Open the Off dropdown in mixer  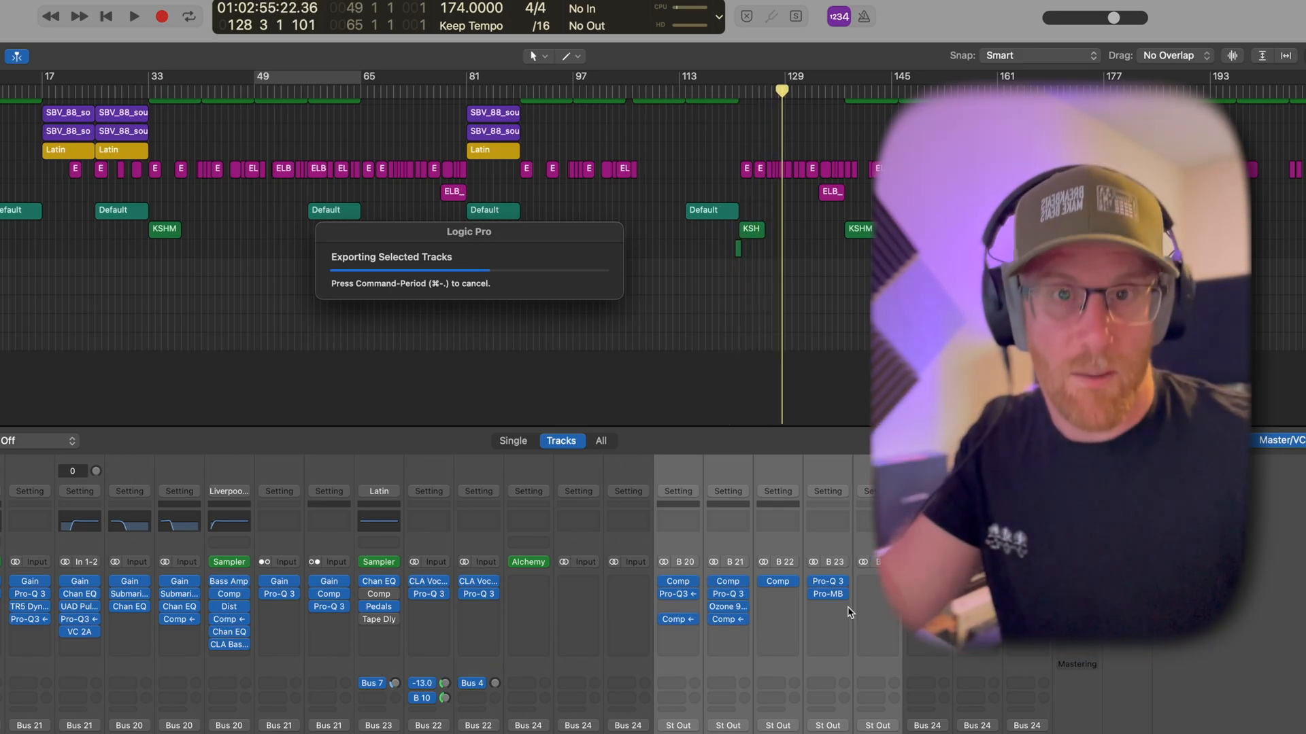pos(38,440)
